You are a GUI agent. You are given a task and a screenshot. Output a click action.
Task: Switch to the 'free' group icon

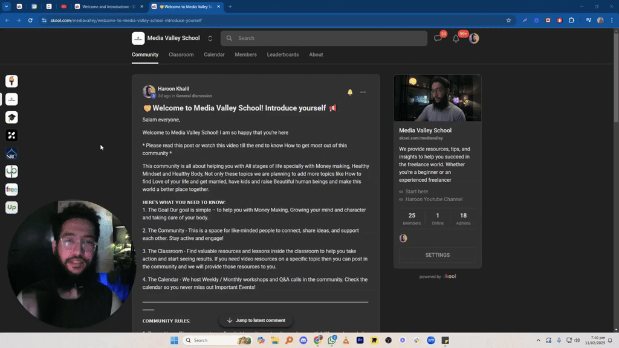11,189
